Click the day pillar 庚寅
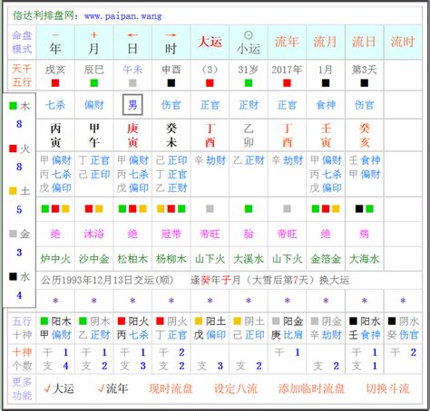Image resolution: width=430 pixels, height=411 pixels. click(x=132, y=135)
